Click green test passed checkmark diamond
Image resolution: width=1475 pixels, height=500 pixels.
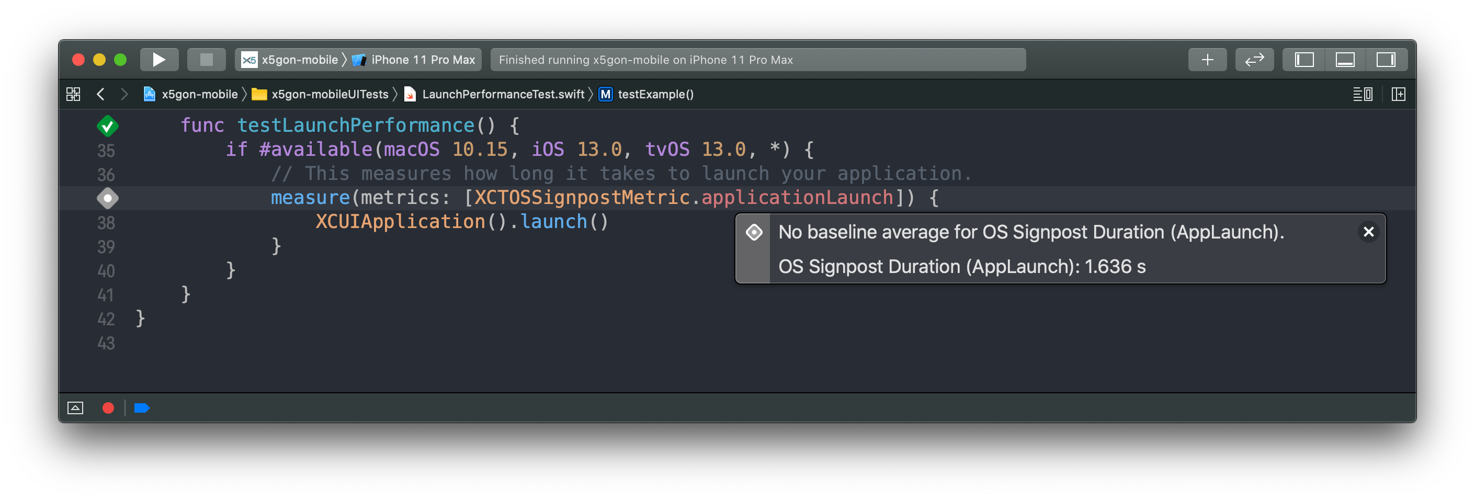108,126
